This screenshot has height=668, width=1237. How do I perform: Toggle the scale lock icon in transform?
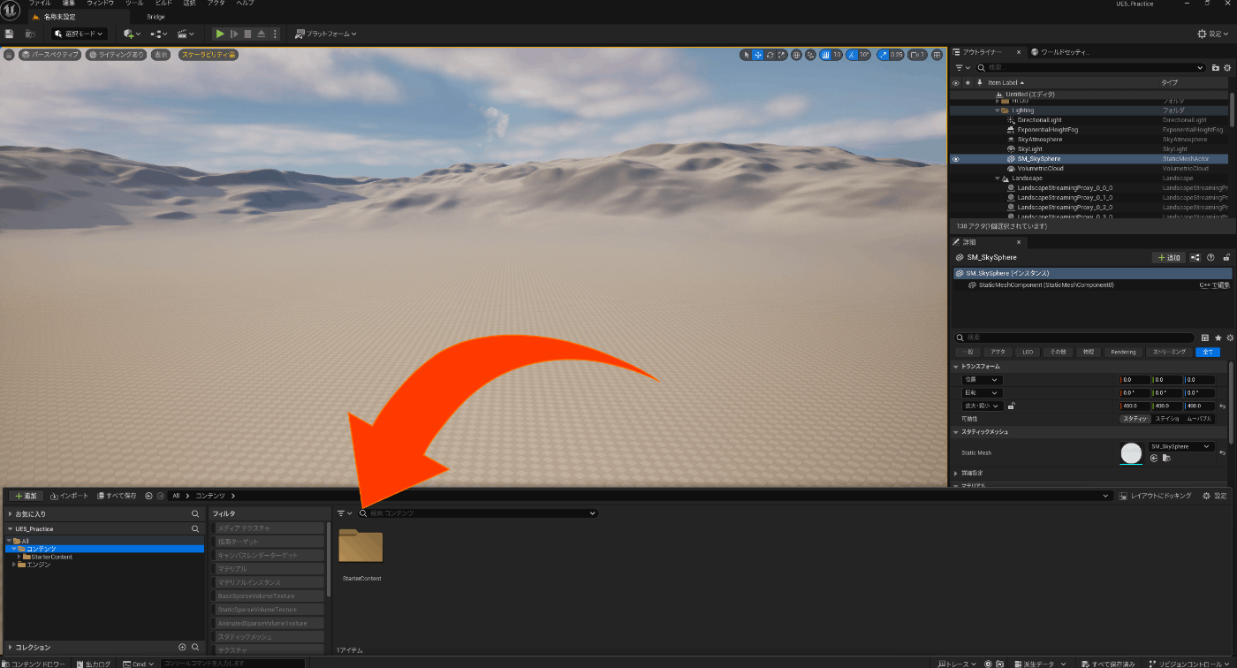coord(1012,406)
